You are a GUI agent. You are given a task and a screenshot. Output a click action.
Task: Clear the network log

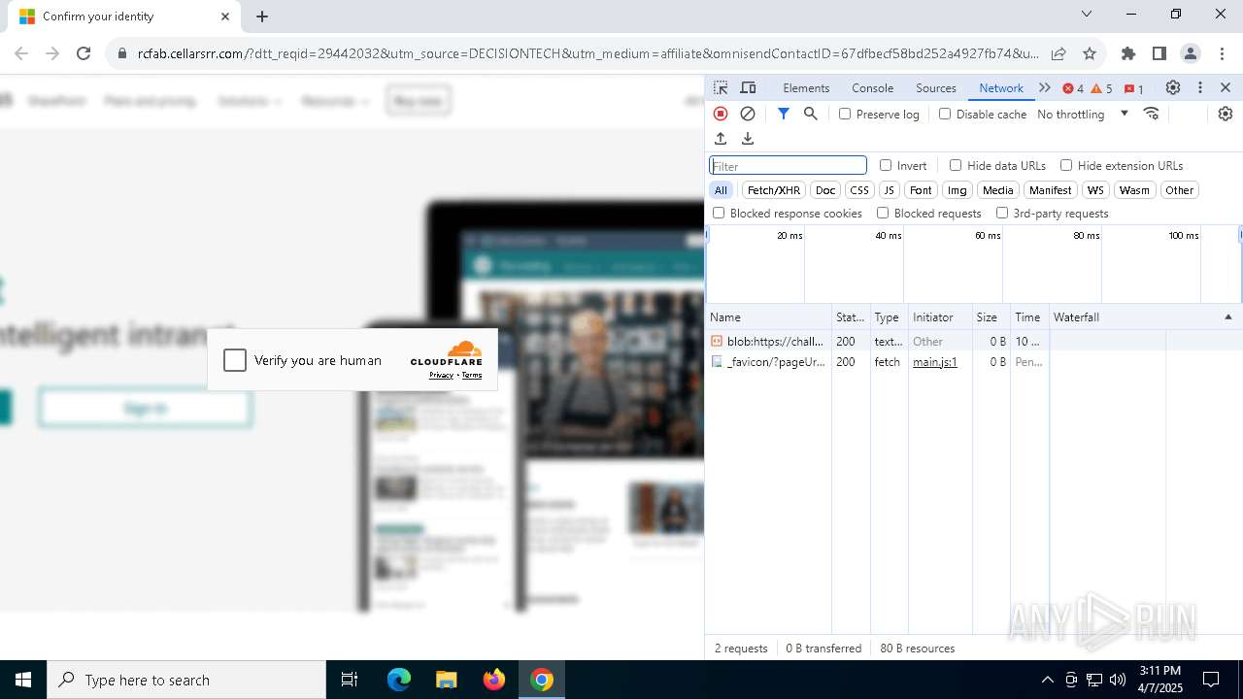748,114
